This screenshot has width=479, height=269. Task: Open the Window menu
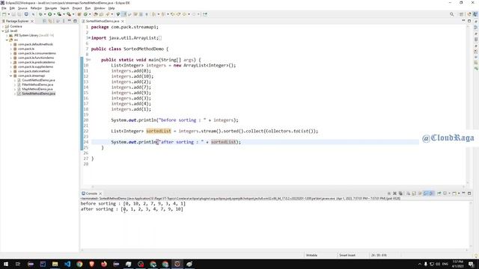(x=100, y=8)
